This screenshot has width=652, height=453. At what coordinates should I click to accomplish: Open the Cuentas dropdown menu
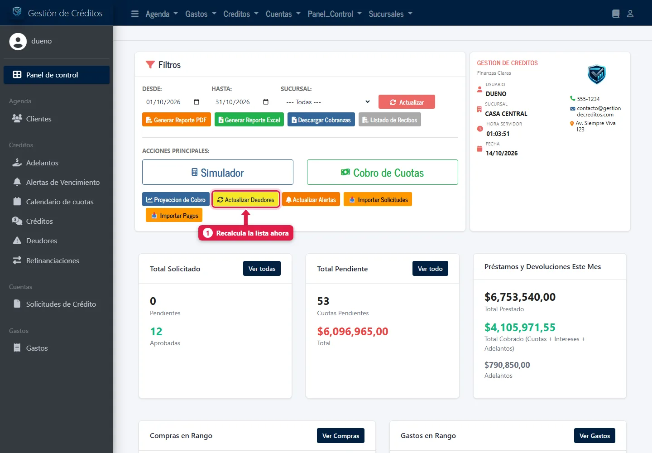(283, 14)
